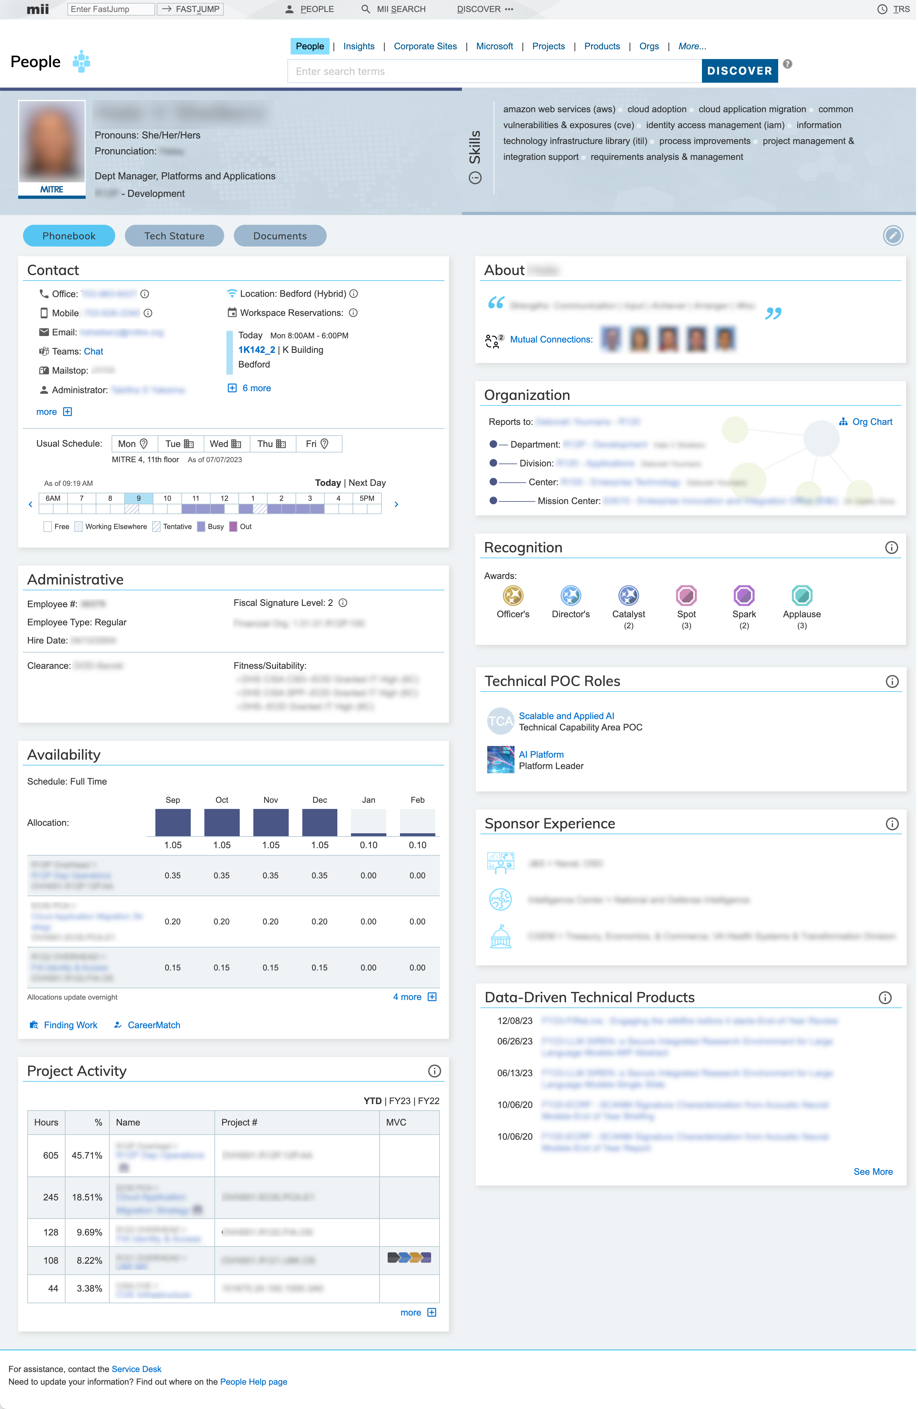
Task: Go to next schedule time arrow
Action: coord(396,504)
